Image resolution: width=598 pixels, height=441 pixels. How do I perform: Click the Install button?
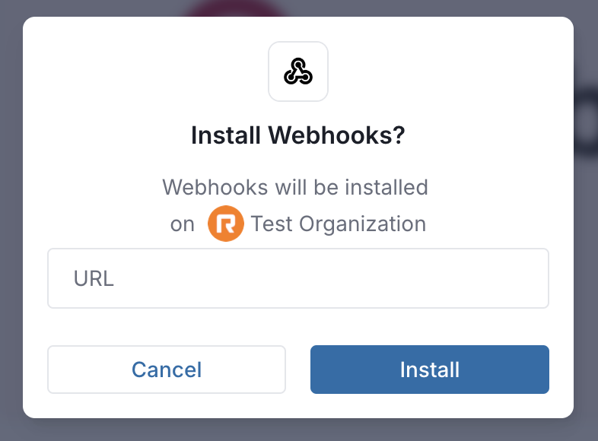point(429,370)
